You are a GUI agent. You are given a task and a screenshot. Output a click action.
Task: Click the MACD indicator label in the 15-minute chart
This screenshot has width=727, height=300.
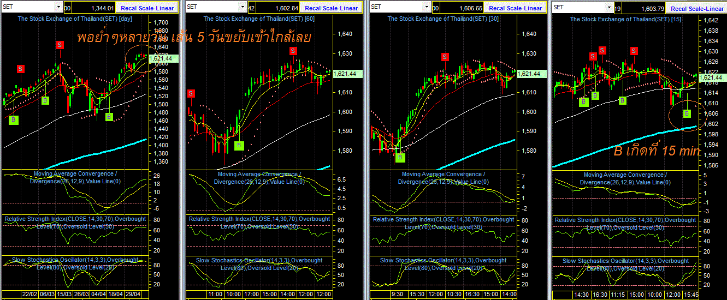point(626,178)
